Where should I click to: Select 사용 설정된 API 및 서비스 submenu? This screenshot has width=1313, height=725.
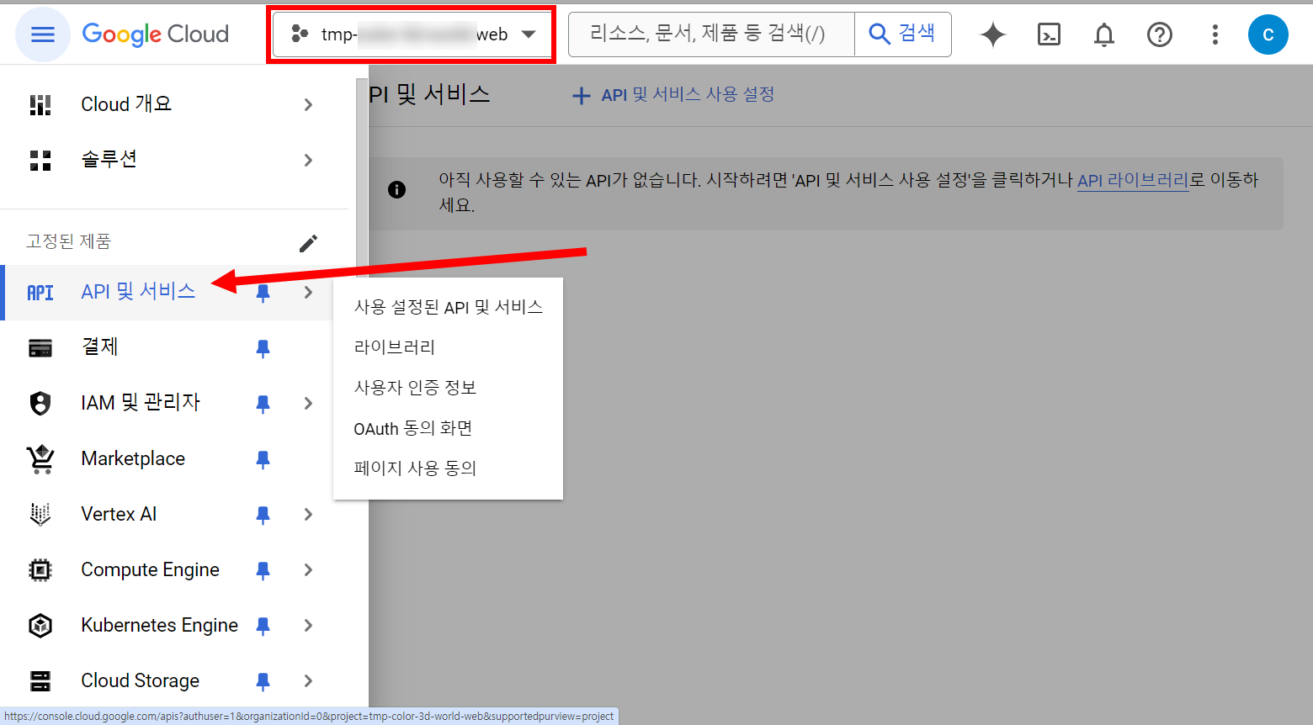click(448, 307)
